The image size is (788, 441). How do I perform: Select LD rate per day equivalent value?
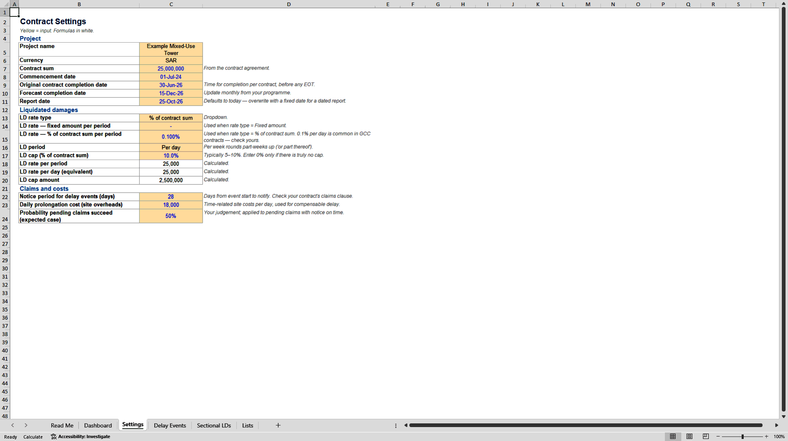tap(171, 172)
